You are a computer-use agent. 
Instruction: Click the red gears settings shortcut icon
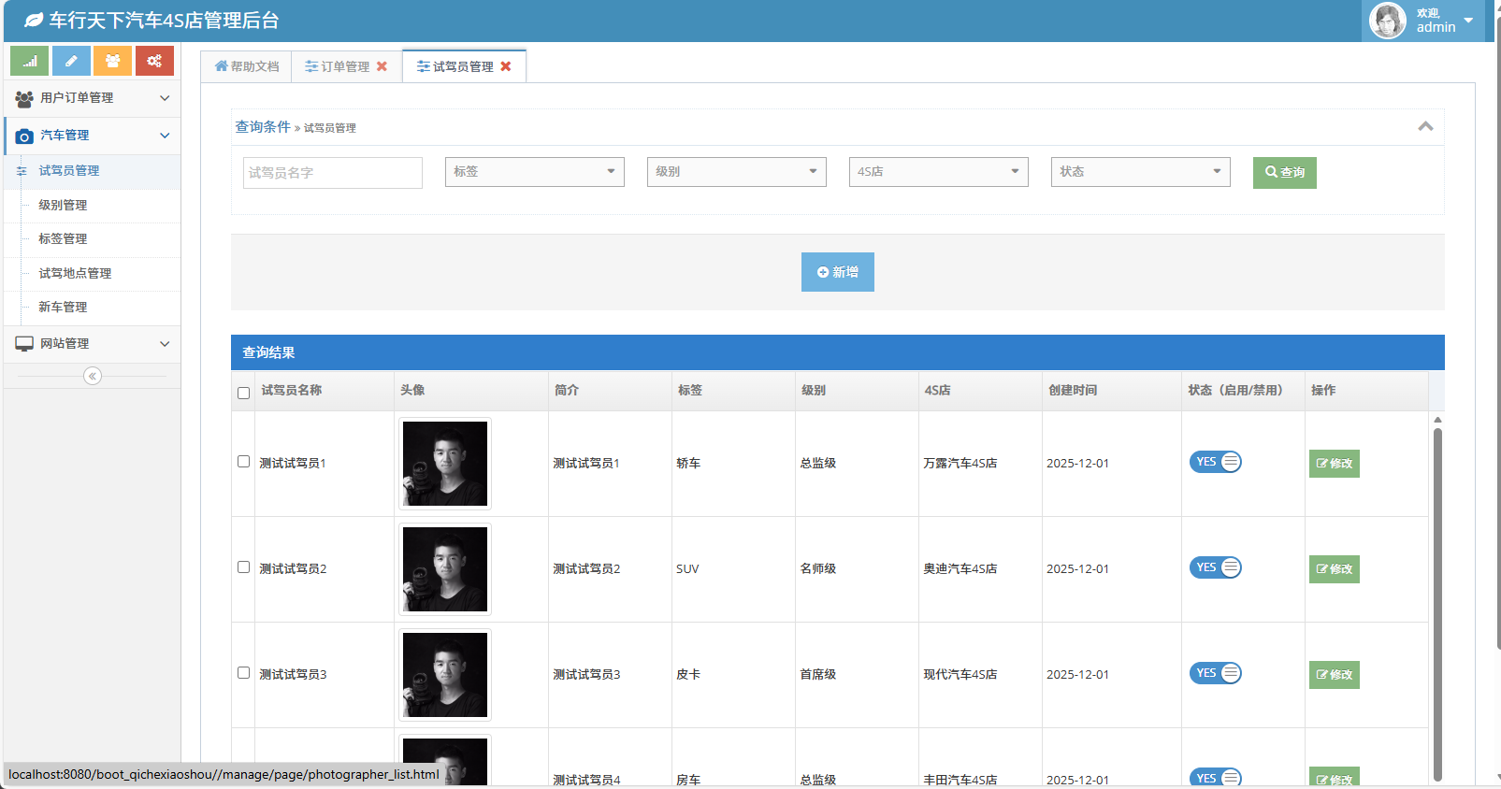(x=154, y=61)
